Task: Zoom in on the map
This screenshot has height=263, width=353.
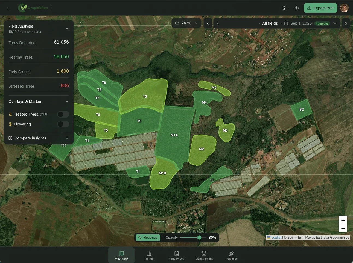Action: tap(343, 220)
